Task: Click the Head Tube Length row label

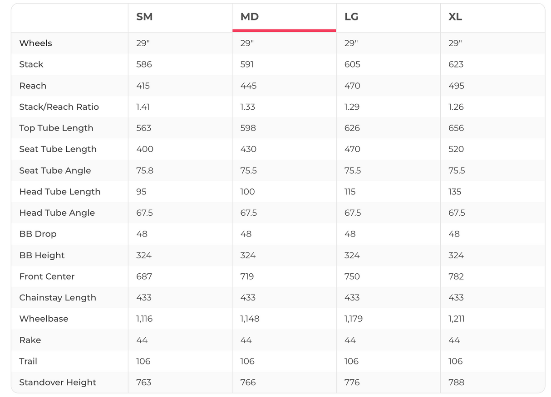Action: 60,192
